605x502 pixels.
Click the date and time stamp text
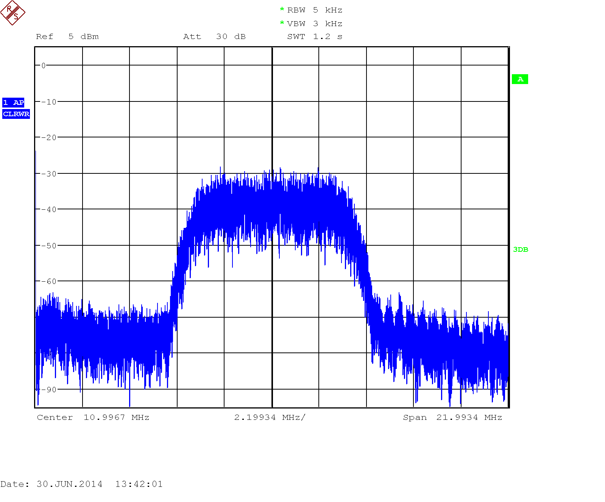pyautogui.click(x=81, y=484)
